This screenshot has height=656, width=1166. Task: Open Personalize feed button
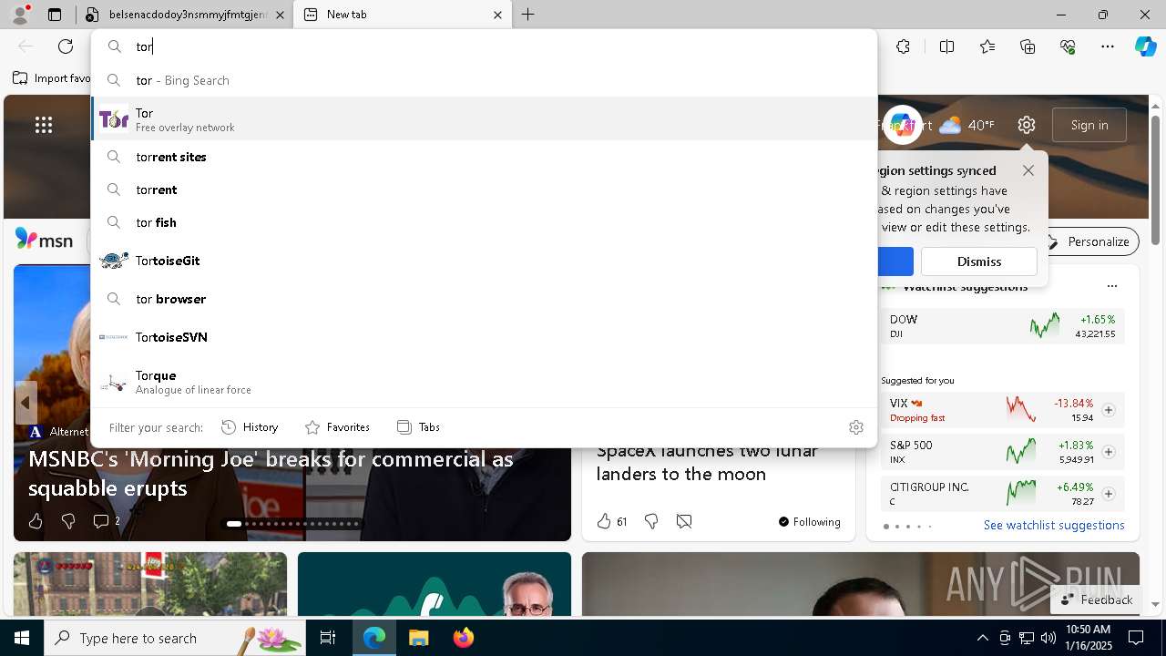[x=1088, y=241]
